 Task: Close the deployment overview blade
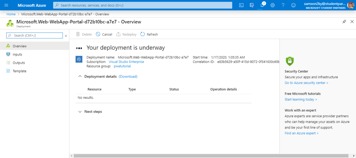click(x=352, y=22)
